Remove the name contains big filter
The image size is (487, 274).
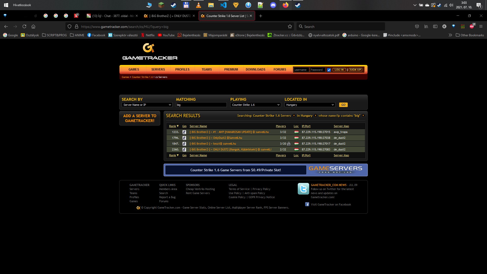pos(363,115)
